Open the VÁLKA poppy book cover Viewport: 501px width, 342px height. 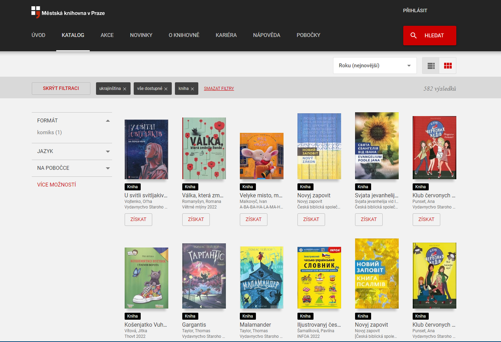click(204, 148)
